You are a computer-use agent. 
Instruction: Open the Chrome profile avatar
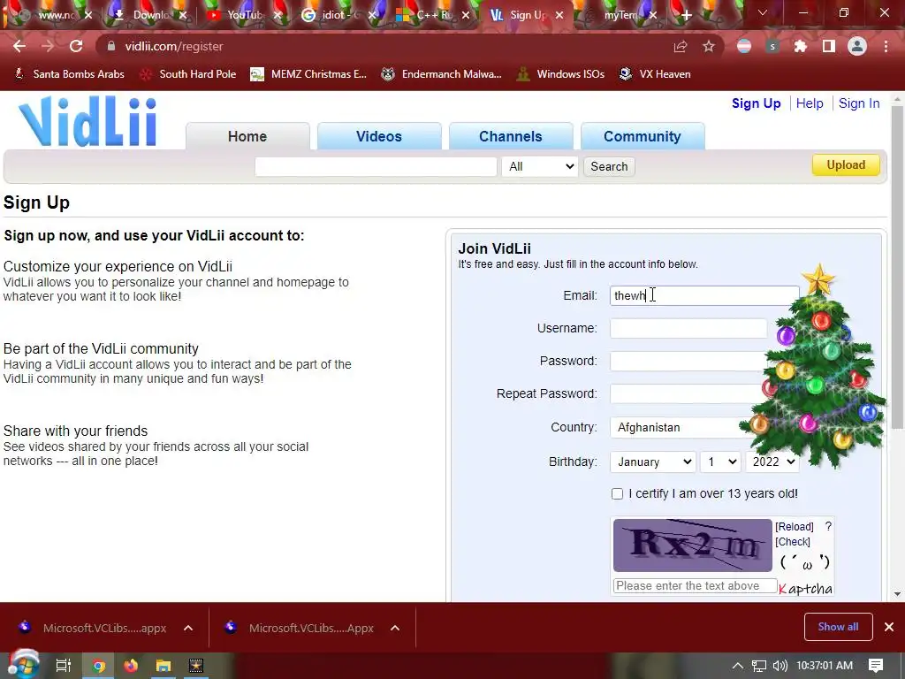pyautogui.click(x=857, y=46)
